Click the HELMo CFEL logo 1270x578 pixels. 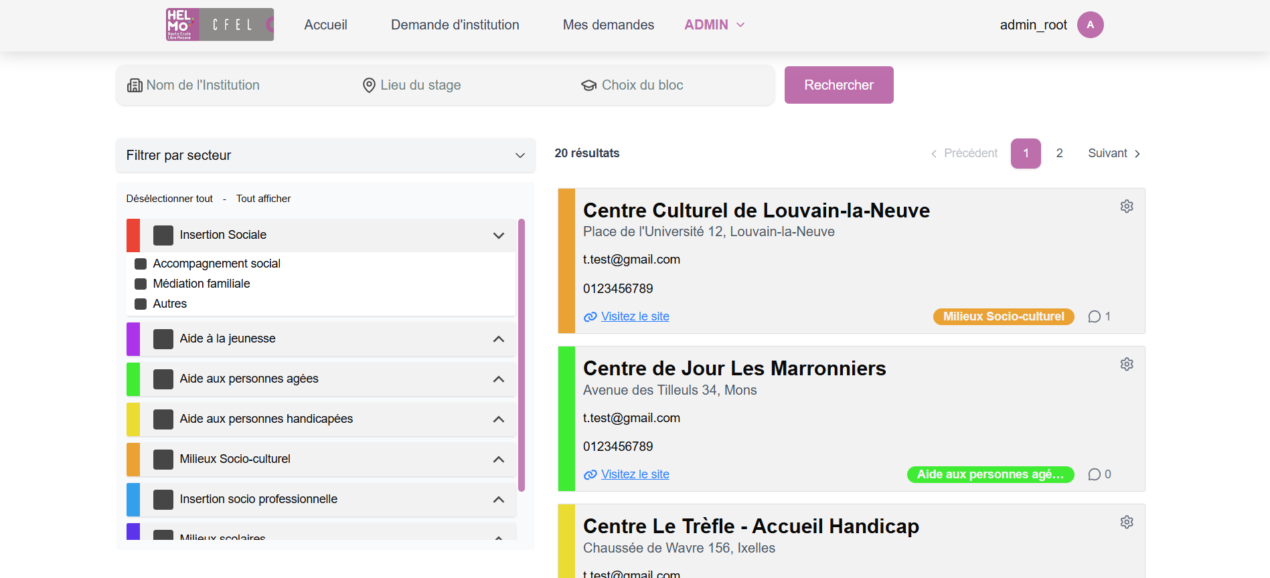click(220, 25)
